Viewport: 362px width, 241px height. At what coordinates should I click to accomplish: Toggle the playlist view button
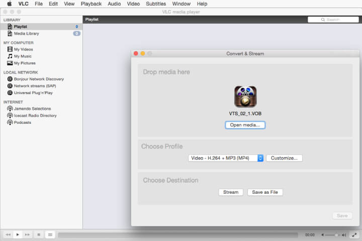pyautogui.click(x=50, y=235)
